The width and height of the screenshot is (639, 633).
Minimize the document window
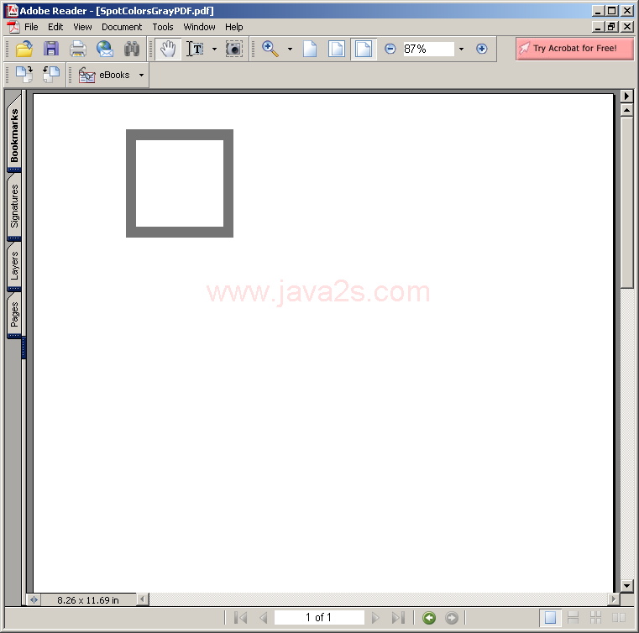(598, 27)
